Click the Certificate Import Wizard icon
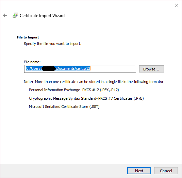The width and height of the screenshot is (182, 178). 15,15
